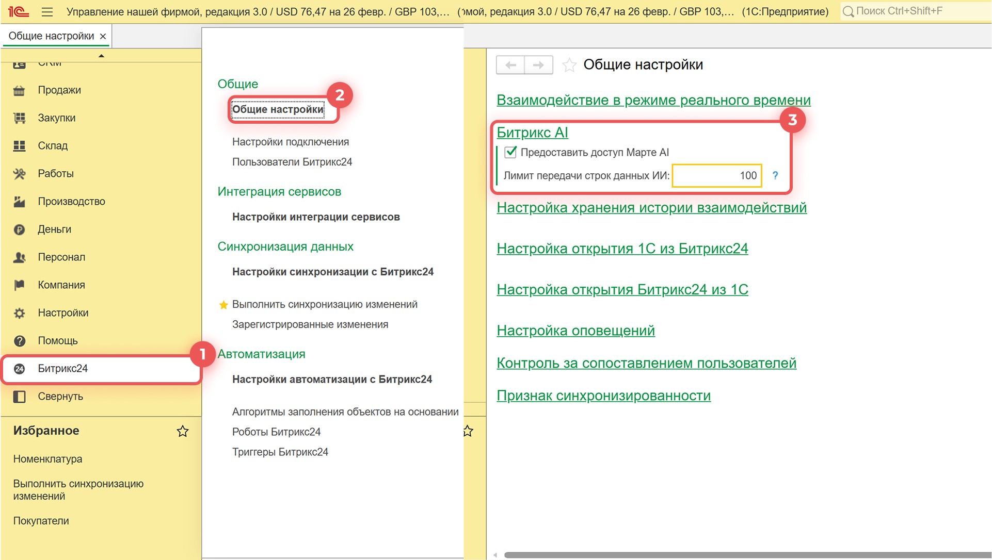992x560 pixels.
Task: Click the Склад warehouse icon
Action: [20, 146]
